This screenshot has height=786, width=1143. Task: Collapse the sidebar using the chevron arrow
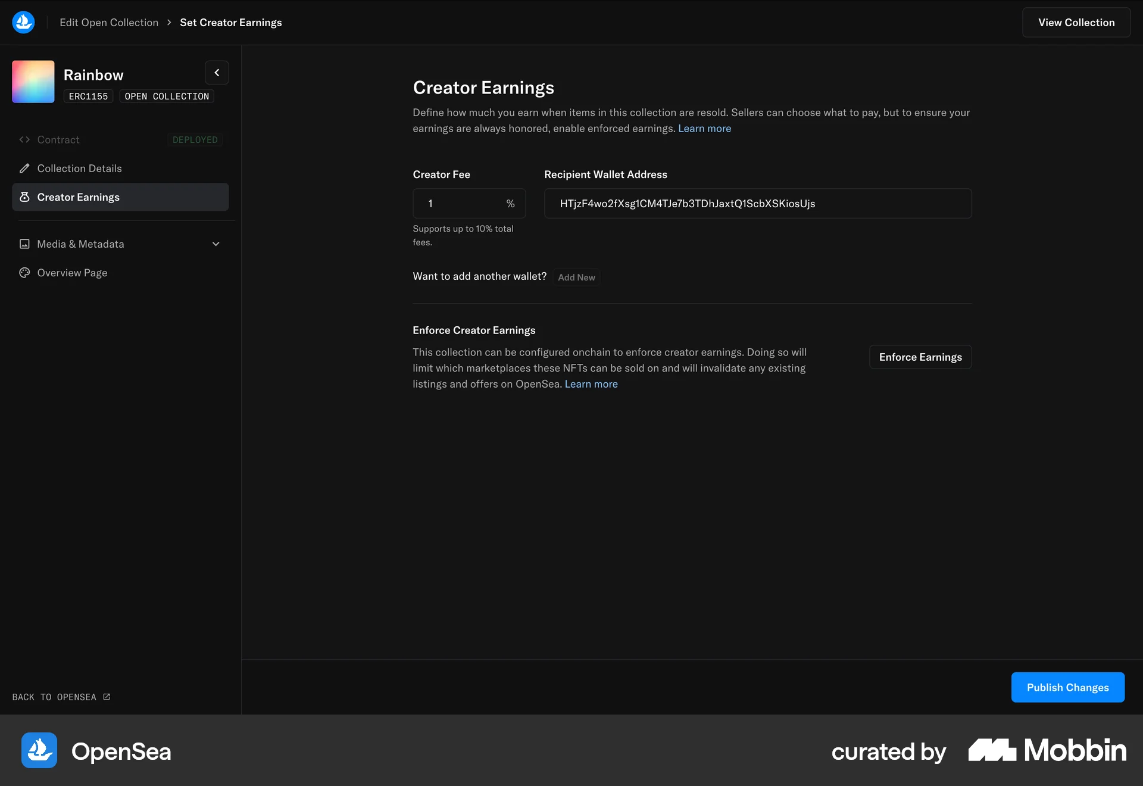point(217,72)
